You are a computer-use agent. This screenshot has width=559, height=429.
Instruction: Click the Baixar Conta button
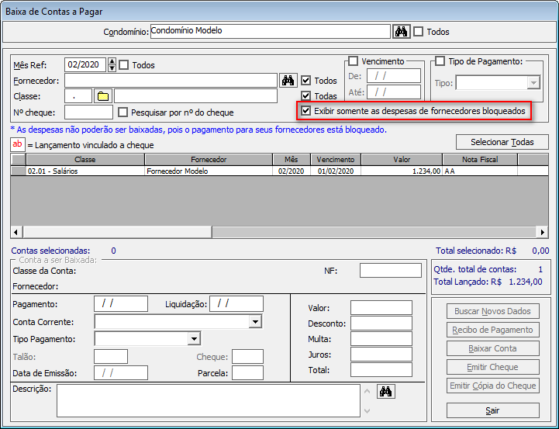(492, 348)
